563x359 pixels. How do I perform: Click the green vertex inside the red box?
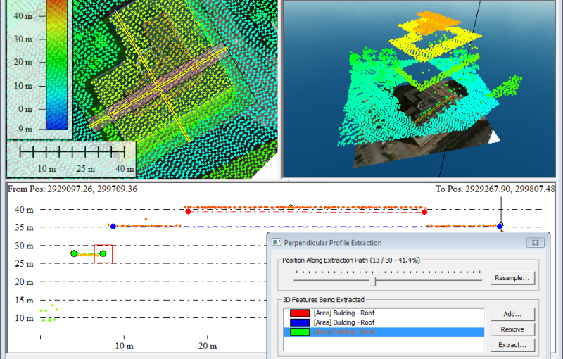coord(103,253)
